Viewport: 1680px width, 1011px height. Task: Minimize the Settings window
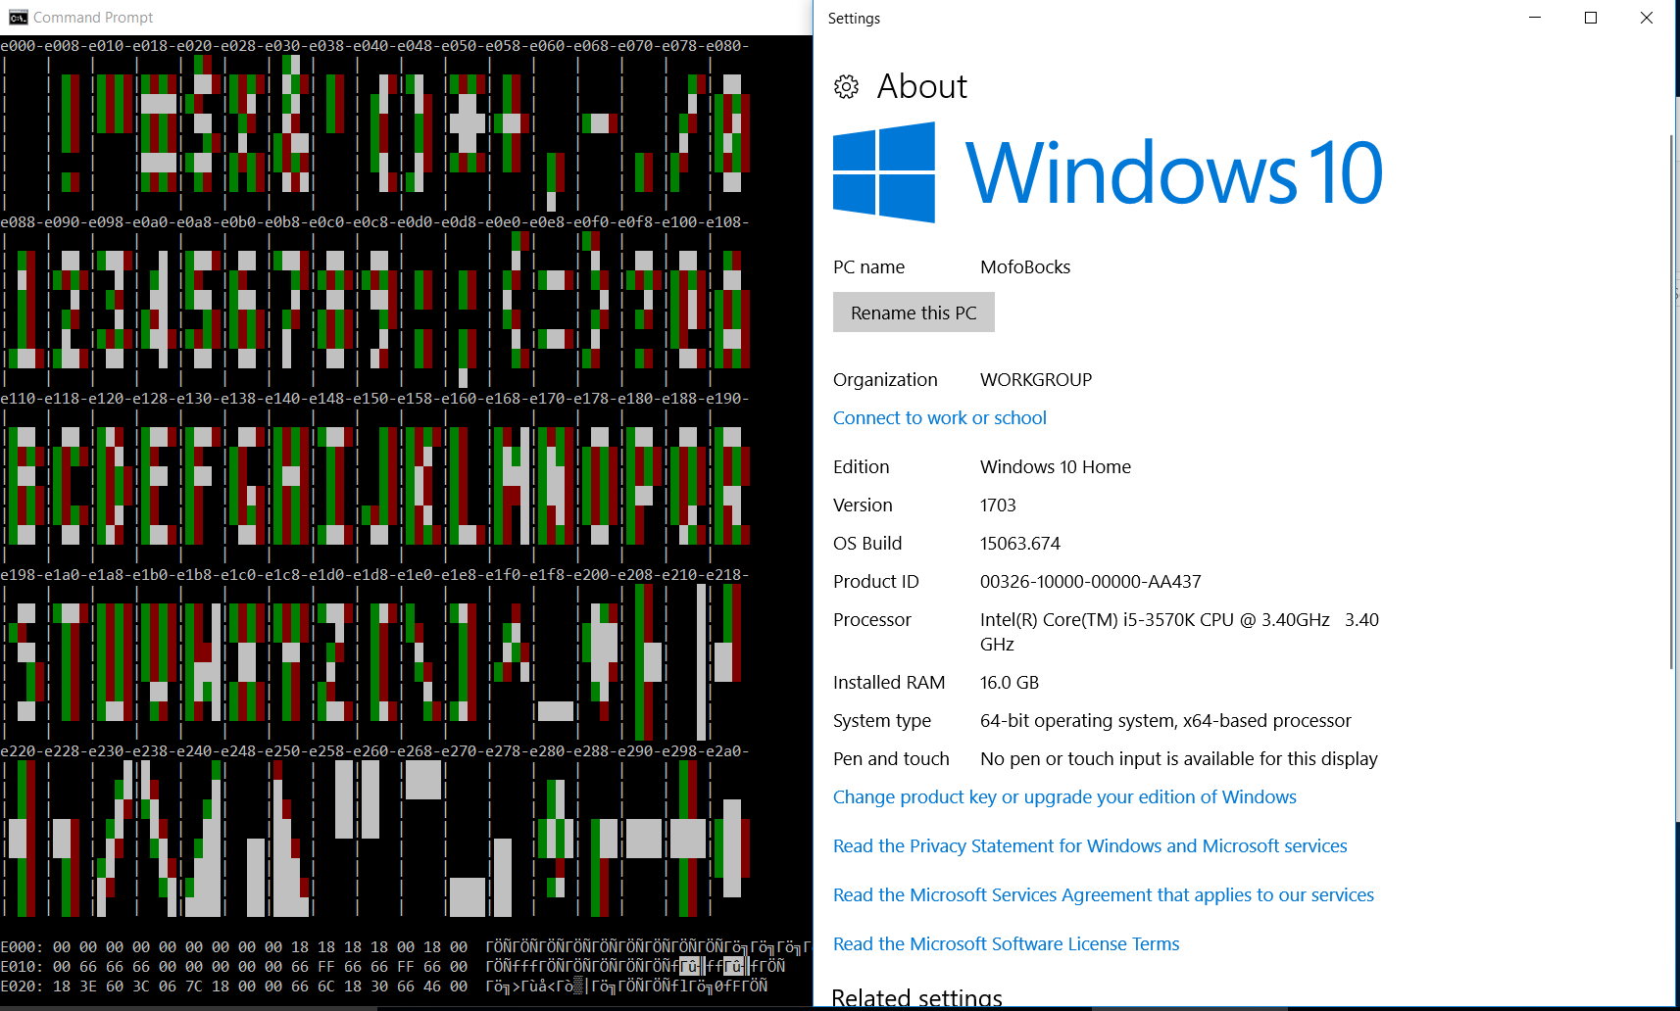pos(1536,18)
